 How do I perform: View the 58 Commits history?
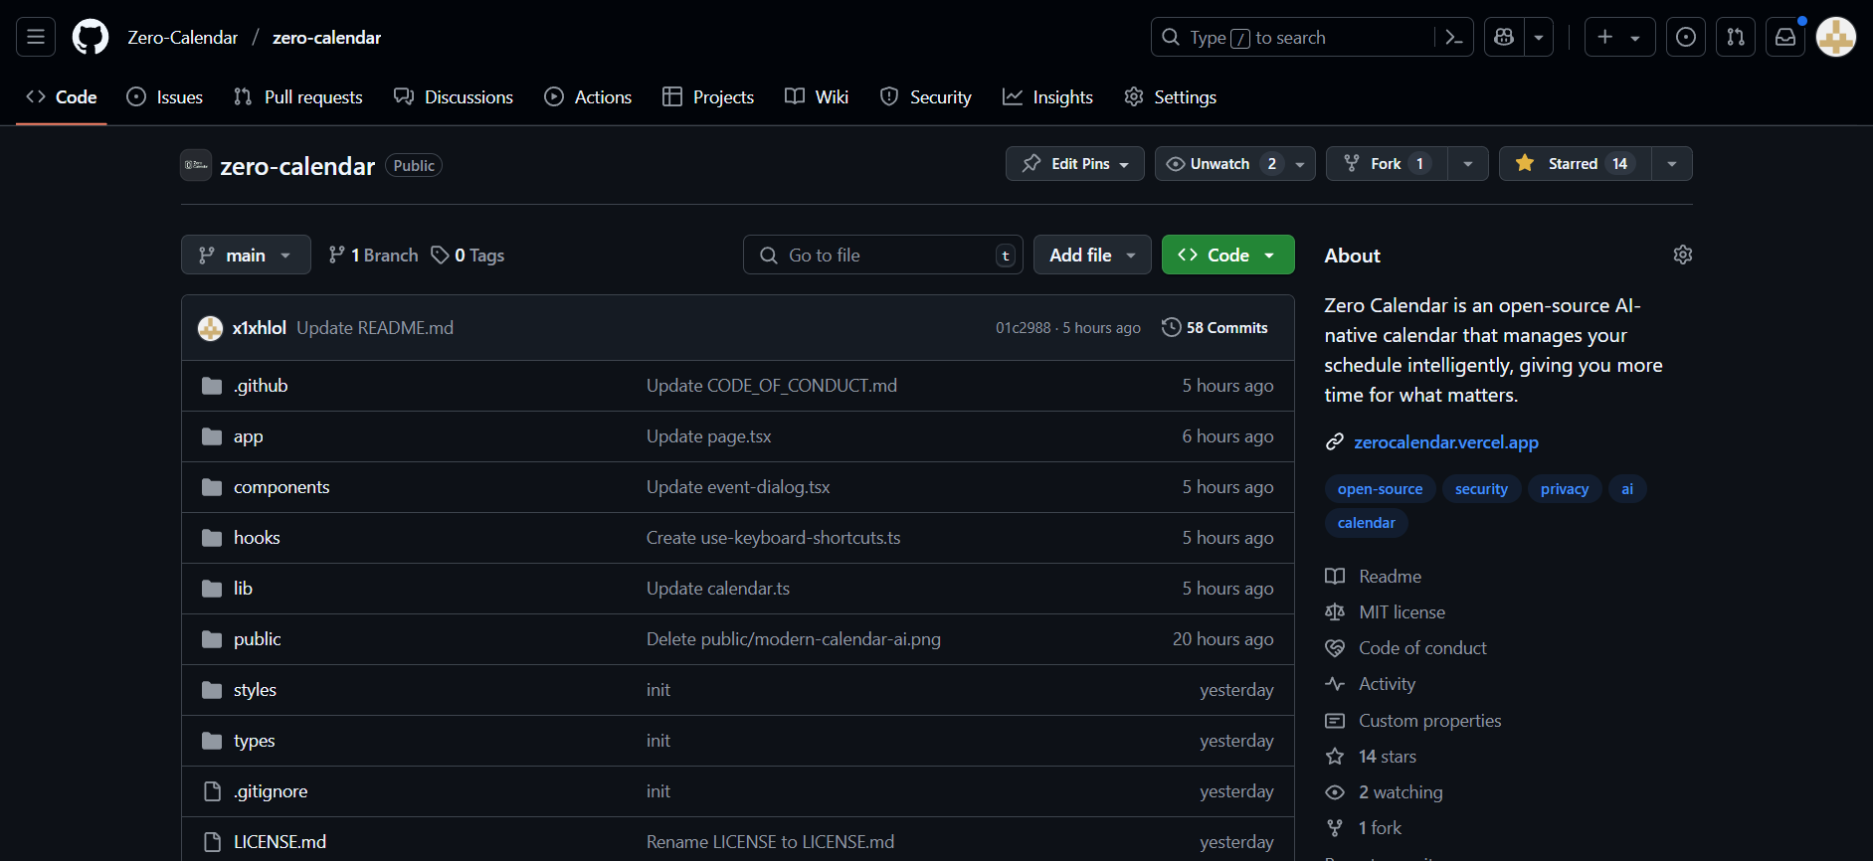coord(1215,327)
